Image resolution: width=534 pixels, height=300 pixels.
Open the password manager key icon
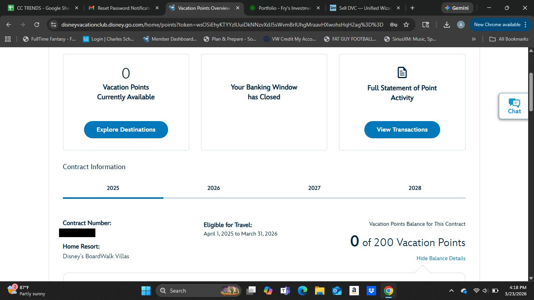[x=394, y=25]
